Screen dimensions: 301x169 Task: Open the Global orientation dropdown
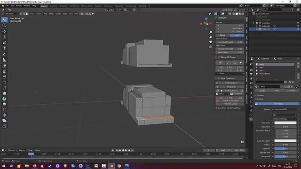111,10
